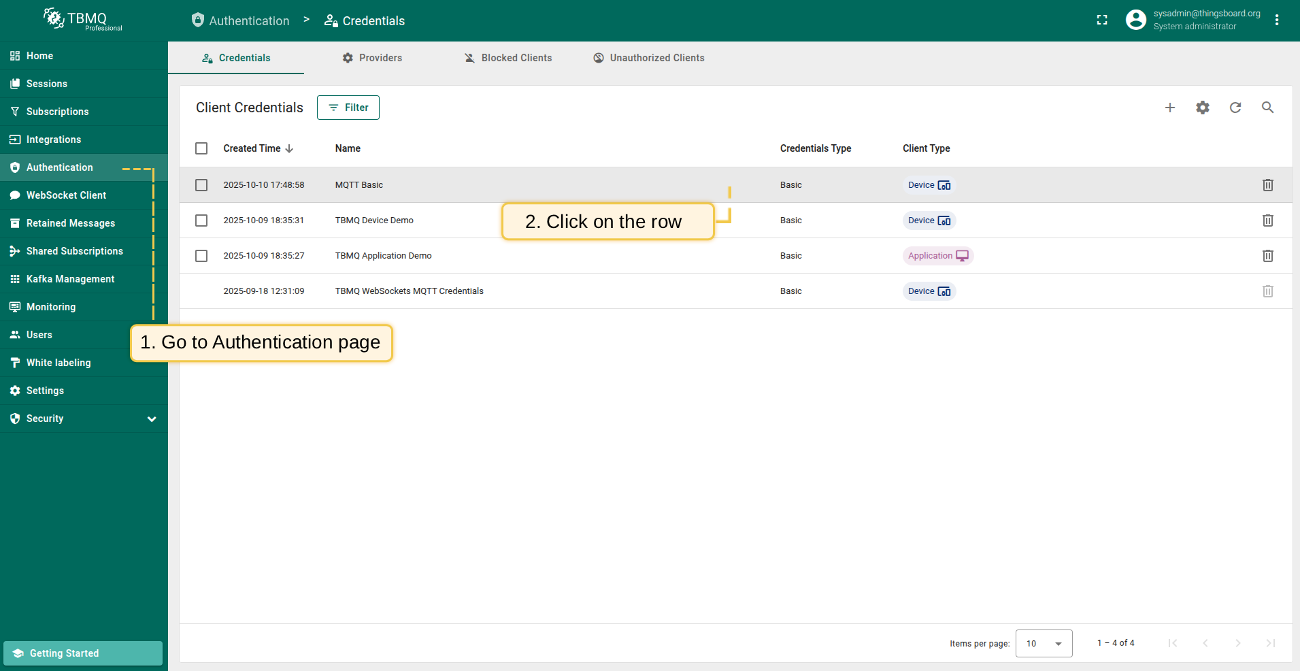
Task: Open table settings gear icon
Action: (1202, 108)
